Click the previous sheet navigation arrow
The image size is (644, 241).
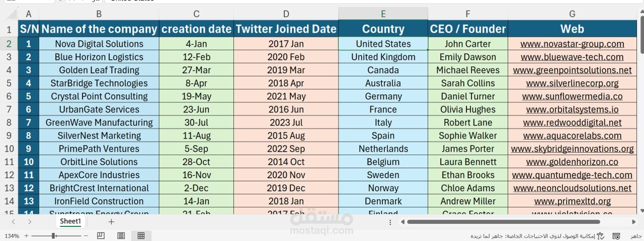click(13, 221)
